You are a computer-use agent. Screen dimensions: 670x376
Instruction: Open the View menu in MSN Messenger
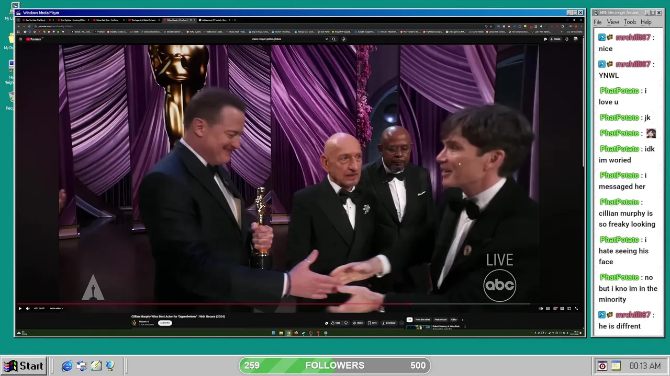pos(613,22)
